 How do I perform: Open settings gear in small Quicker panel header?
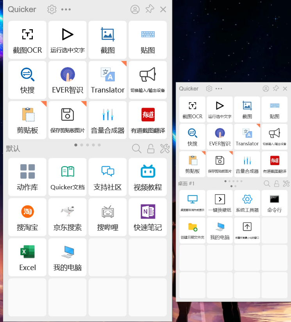coord(209,89)
